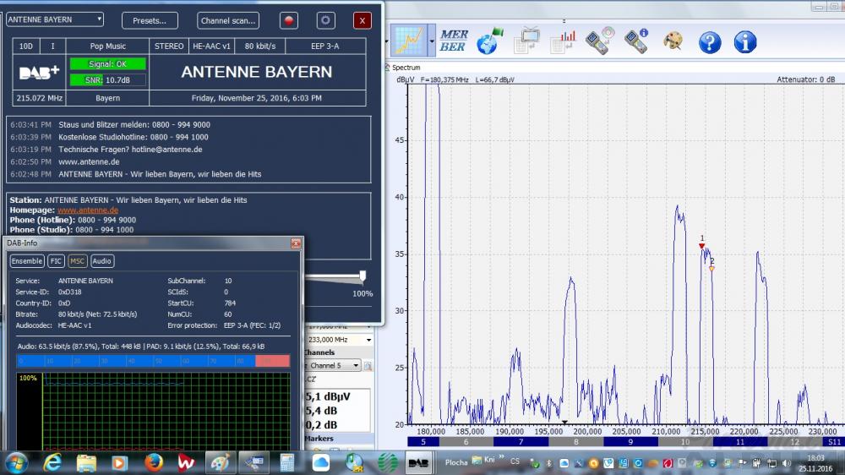The width and height of the screenshot is (845, 475).
Task: Open the taskbar clock showing 18:03
Action: (x=815, y=463)
